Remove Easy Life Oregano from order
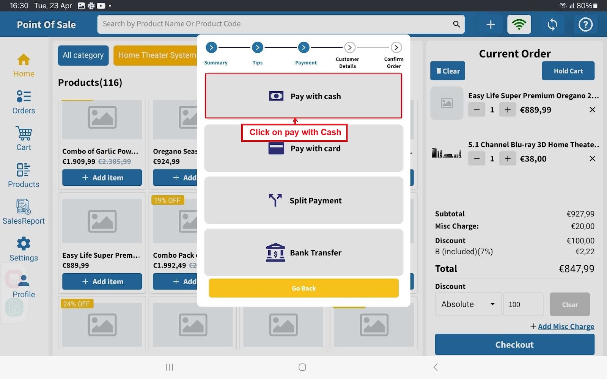This screenshot has width=607, height=379. (592, 110)
